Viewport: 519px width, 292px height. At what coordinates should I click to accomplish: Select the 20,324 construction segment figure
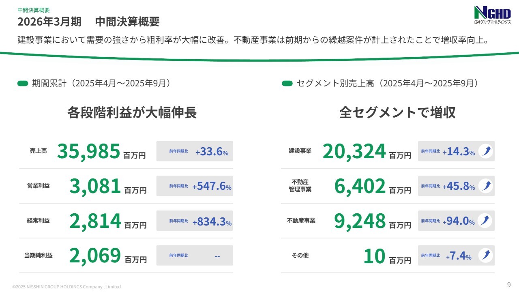(354, 151)
